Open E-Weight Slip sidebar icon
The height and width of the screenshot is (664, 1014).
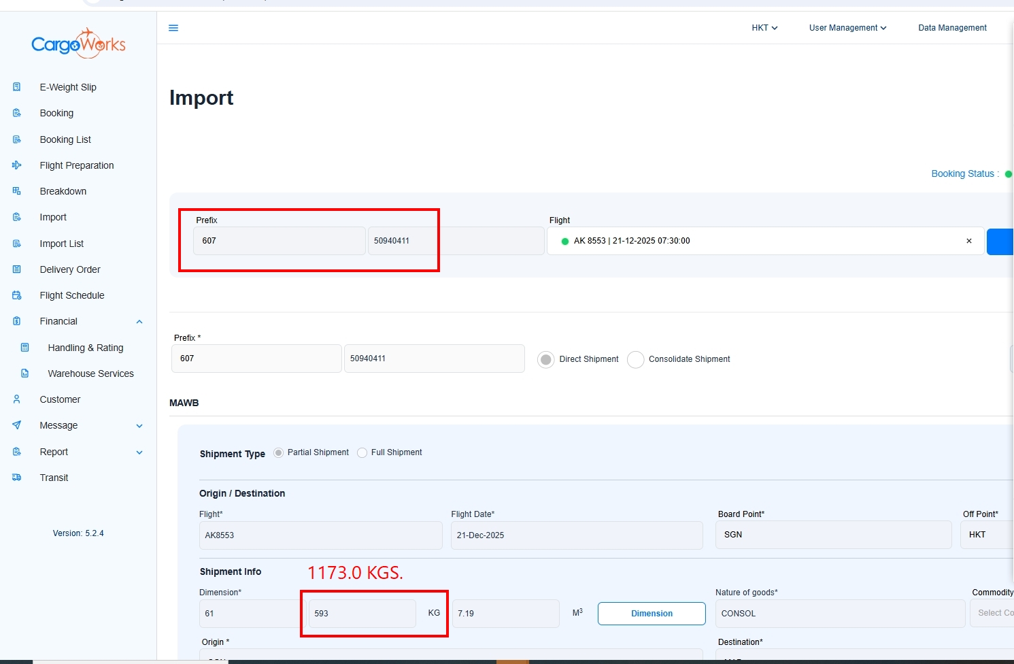pyautogui.click(x=17, y=87)
